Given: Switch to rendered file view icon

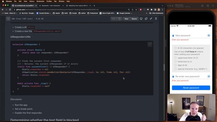Looking at the screenshot, I should (x=119, y=19).
